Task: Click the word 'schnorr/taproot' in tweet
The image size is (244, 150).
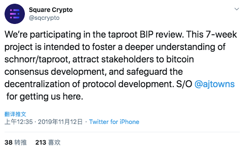Action: (x=37, y=60)
